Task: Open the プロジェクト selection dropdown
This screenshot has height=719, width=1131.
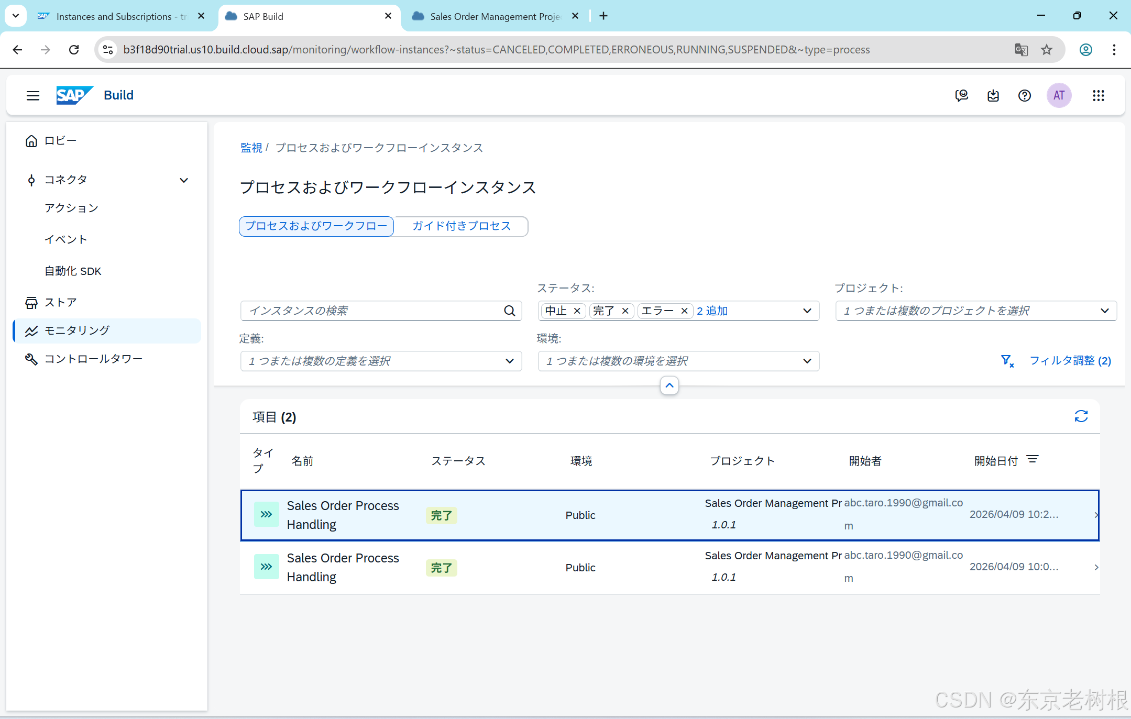Action: [x=1104, y=311]
